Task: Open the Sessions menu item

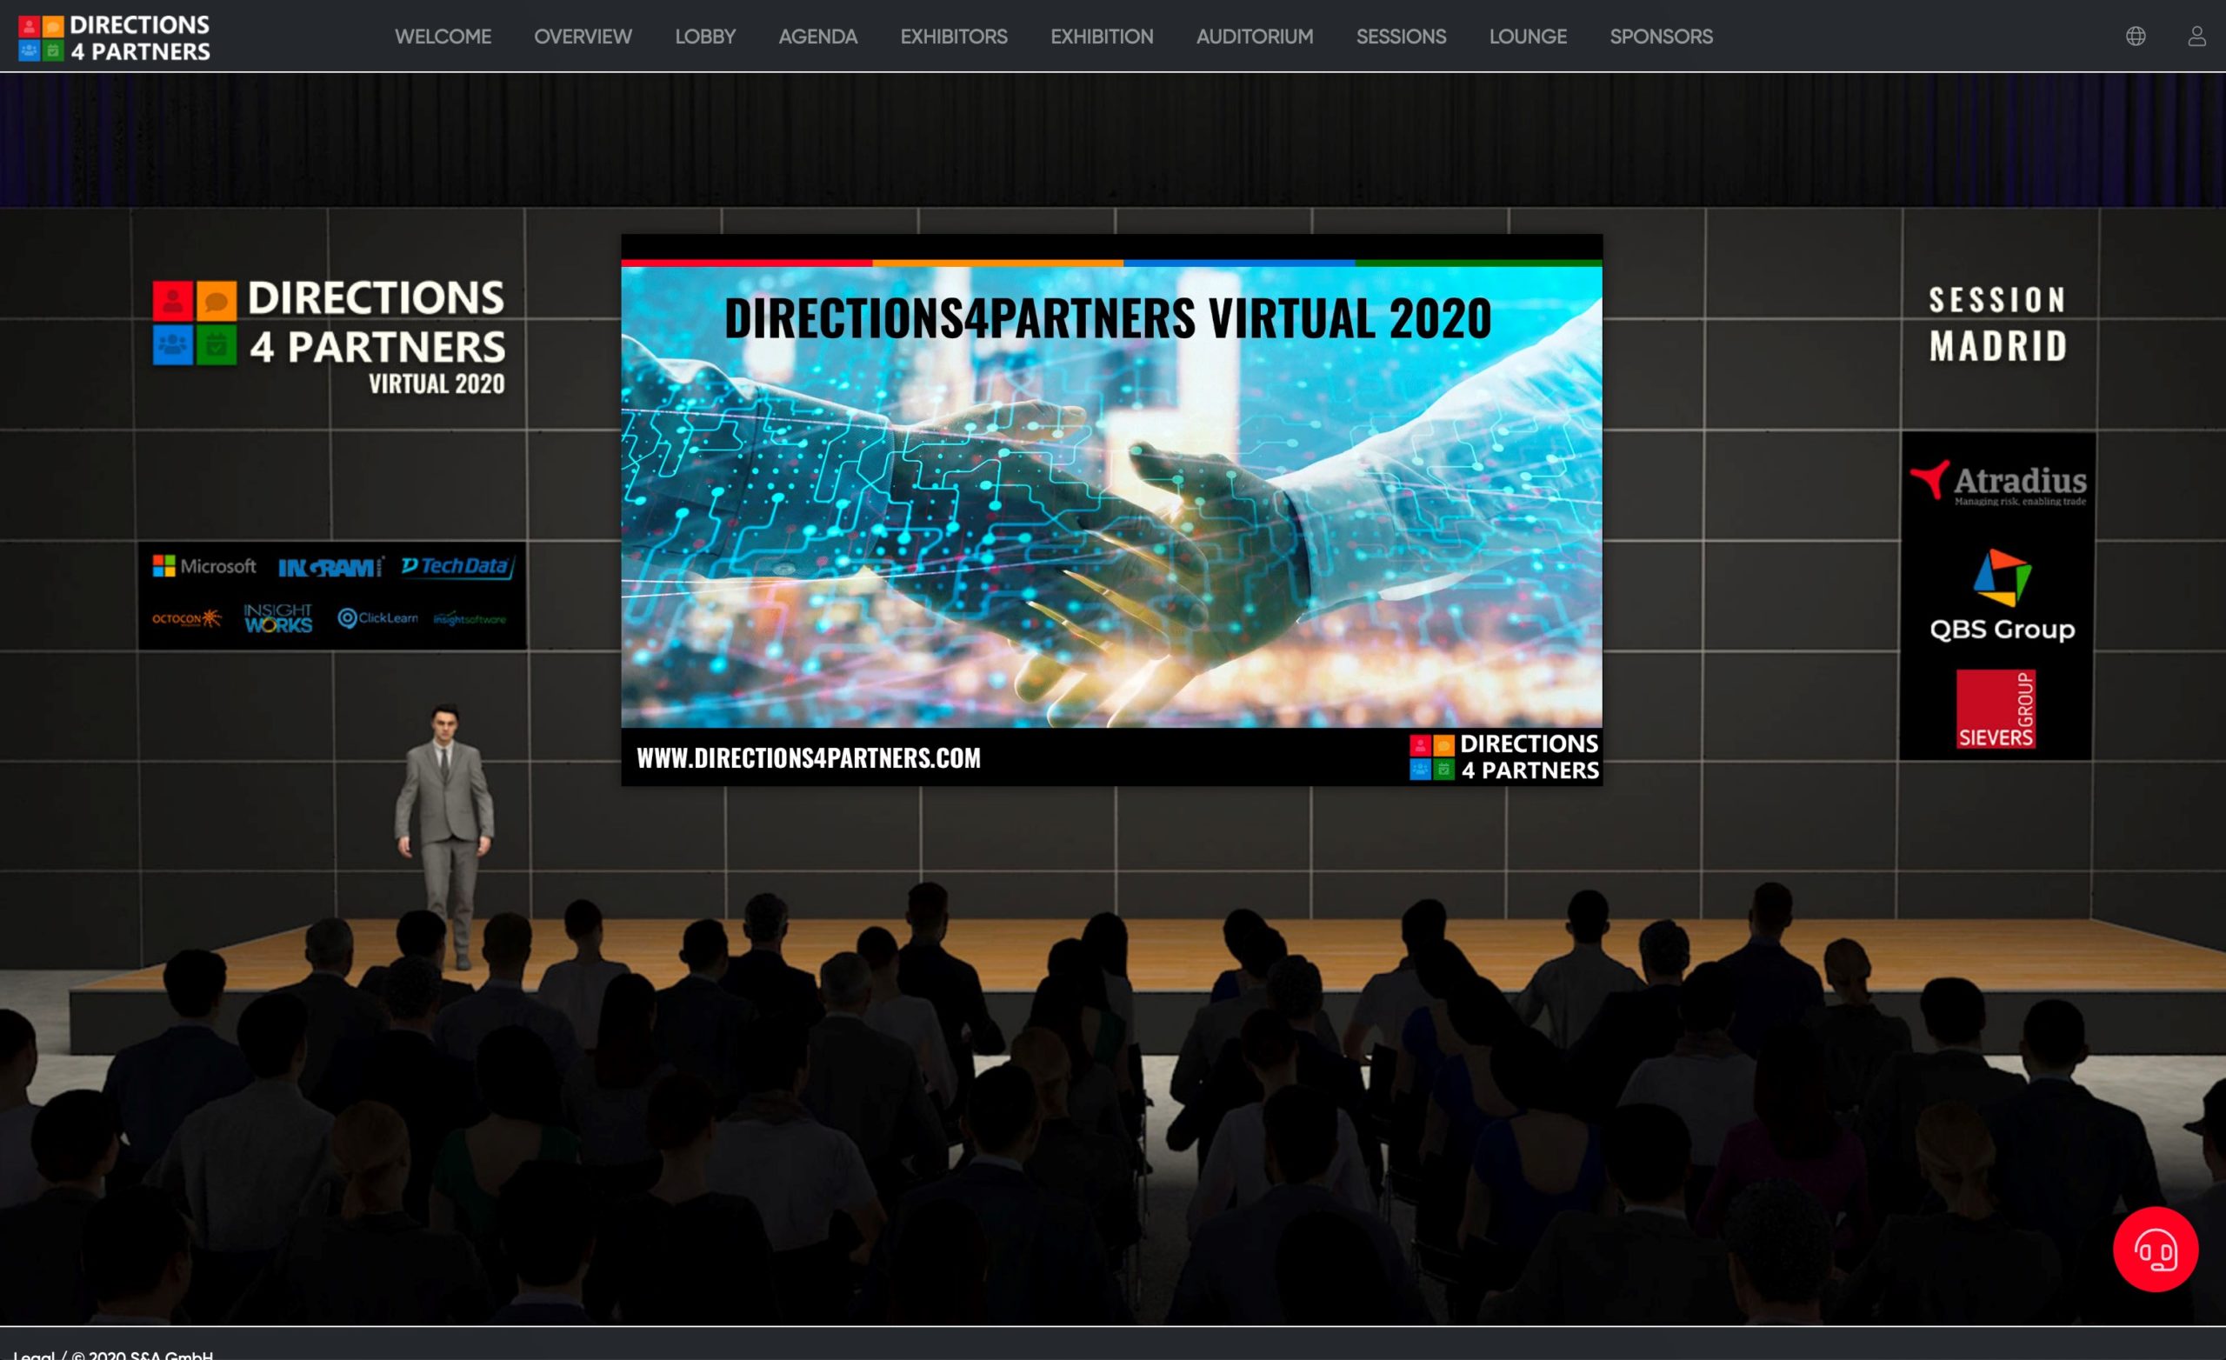Action: [x=1401, y=37]
